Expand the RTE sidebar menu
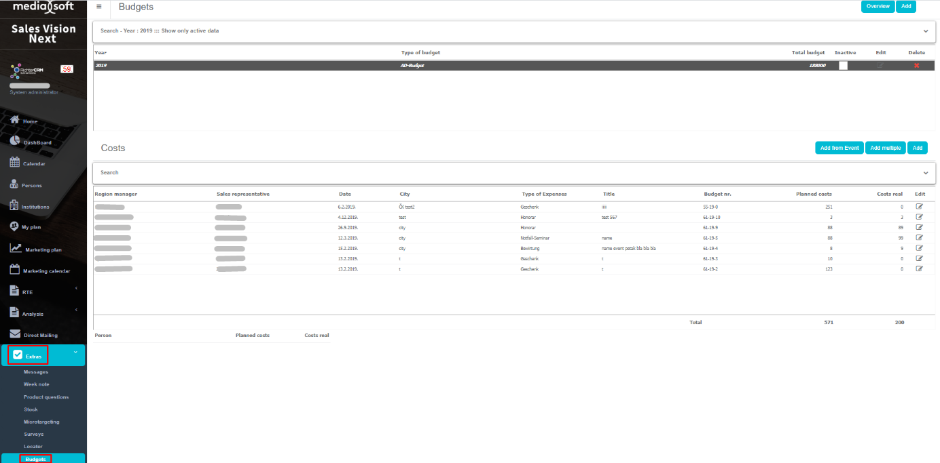The height and width of the screenshot is (463, 940). tap(76, 289)
